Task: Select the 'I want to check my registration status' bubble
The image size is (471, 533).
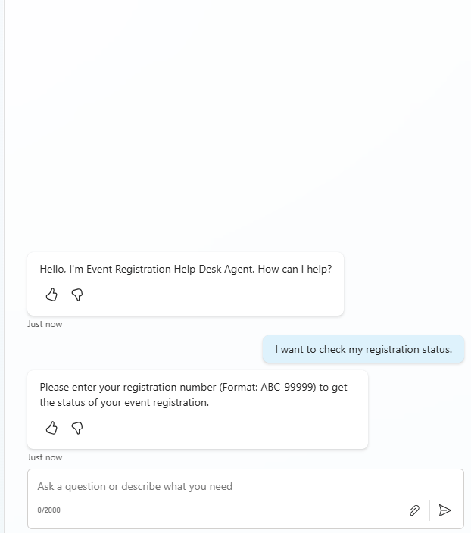Action: click(363, 349)
